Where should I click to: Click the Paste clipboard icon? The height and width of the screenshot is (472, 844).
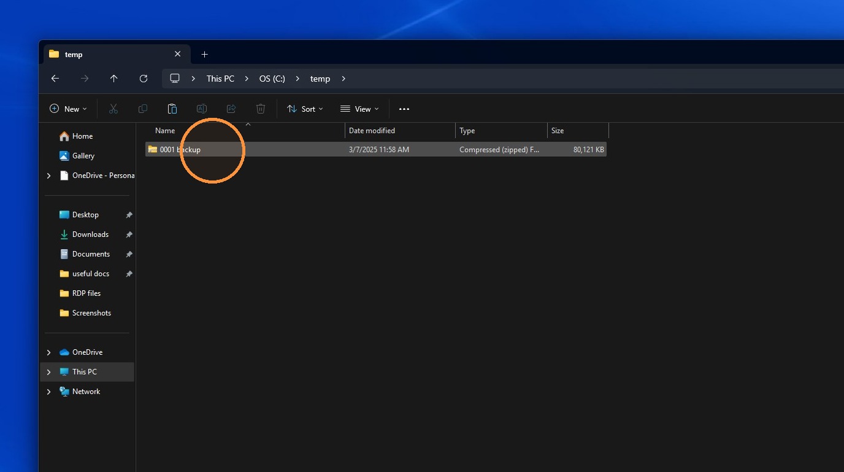pyautogui.click(x=172, y=109)
